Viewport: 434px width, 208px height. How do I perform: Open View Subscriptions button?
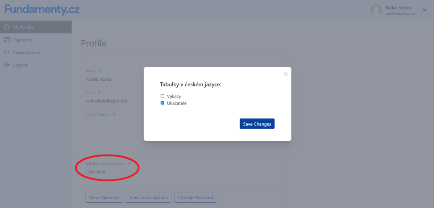coord(148,197)
